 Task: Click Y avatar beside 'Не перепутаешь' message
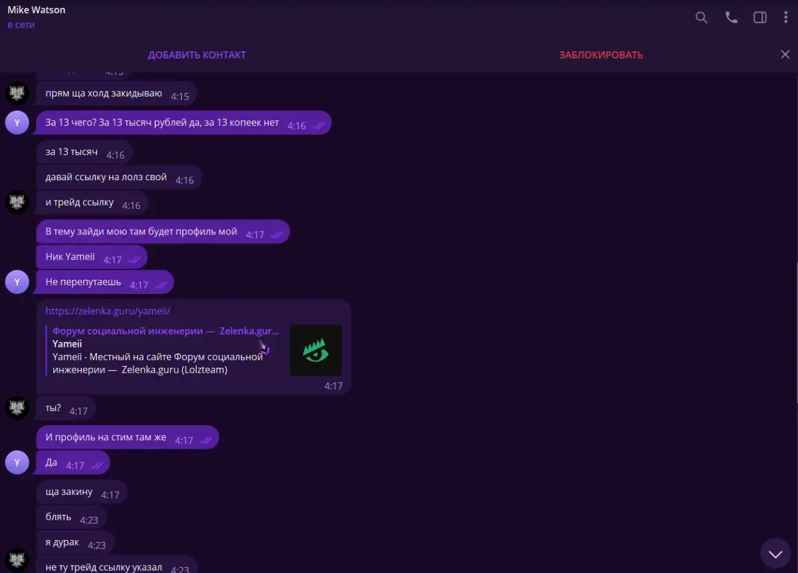coord(17,282)
